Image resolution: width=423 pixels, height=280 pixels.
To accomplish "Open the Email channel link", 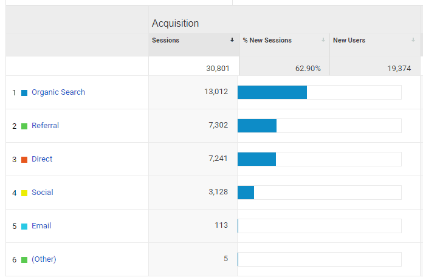I will coord(41,226).
